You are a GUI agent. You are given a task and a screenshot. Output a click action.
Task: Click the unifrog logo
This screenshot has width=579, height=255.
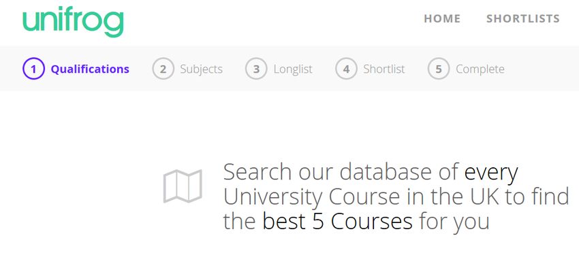(x=73, y=22)
